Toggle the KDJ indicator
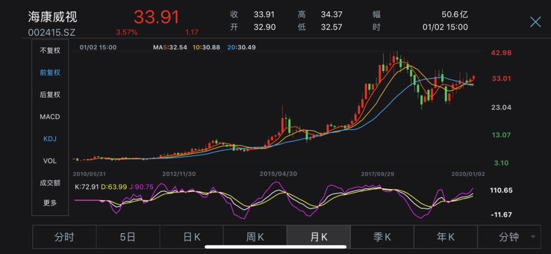Viewport: 551px width, 254px height. click(50, 138)
